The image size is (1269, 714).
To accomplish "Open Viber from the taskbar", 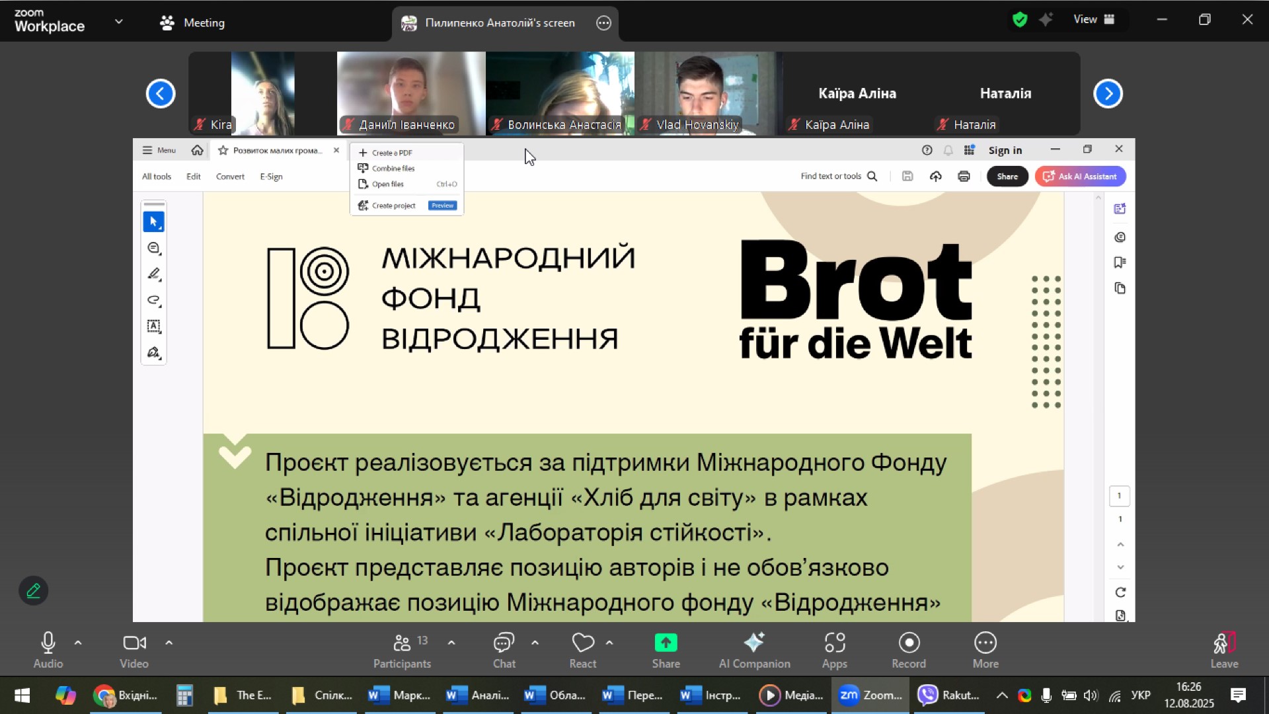I will coord(949,695).
